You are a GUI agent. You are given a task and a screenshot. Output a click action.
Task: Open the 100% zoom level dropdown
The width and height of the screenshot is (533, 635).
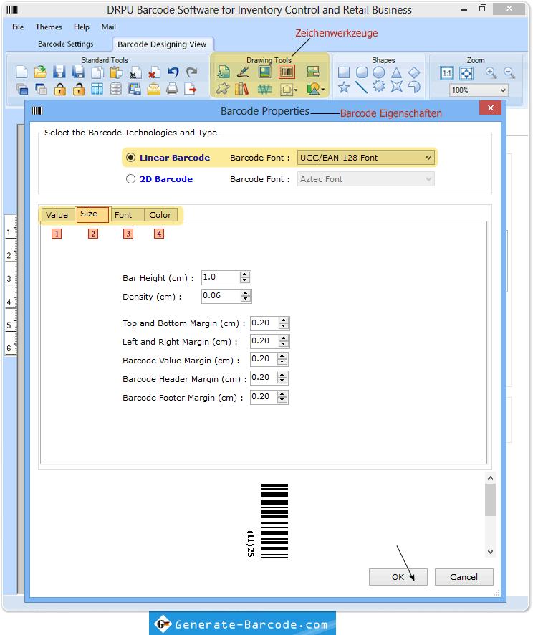click(479, 90)
